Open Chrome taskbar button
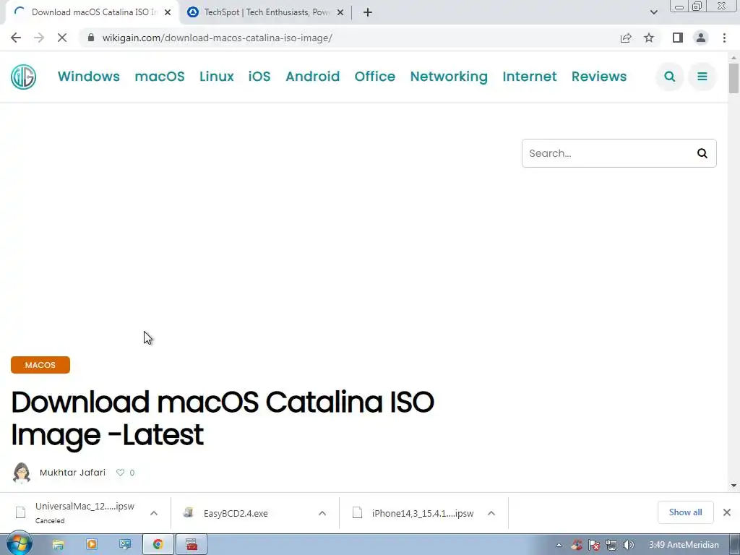 [x=158, y=545]
